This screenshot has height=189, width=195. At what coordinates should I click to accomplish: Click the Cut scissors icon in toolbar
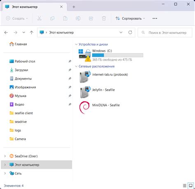pos(39,18)
